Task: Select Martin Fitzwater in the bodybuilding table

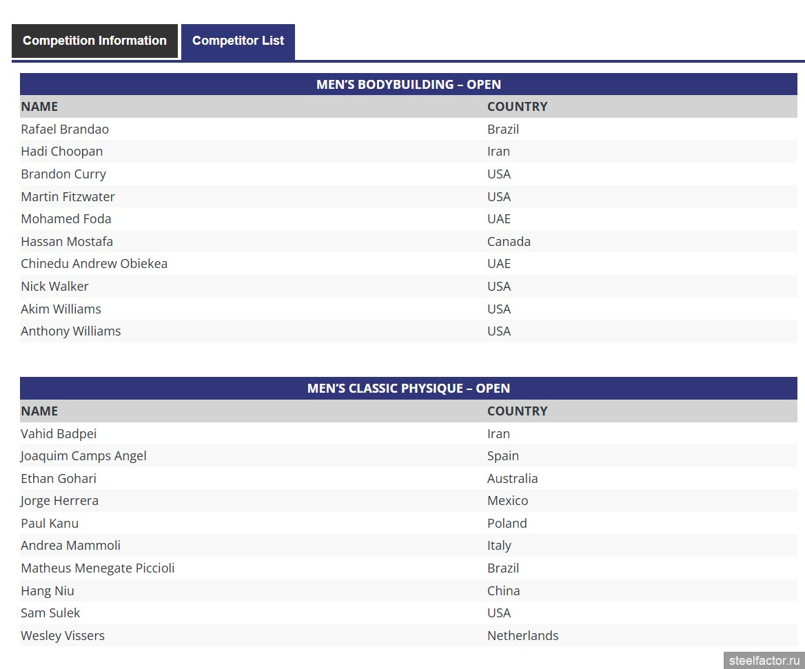Action: 68,196
